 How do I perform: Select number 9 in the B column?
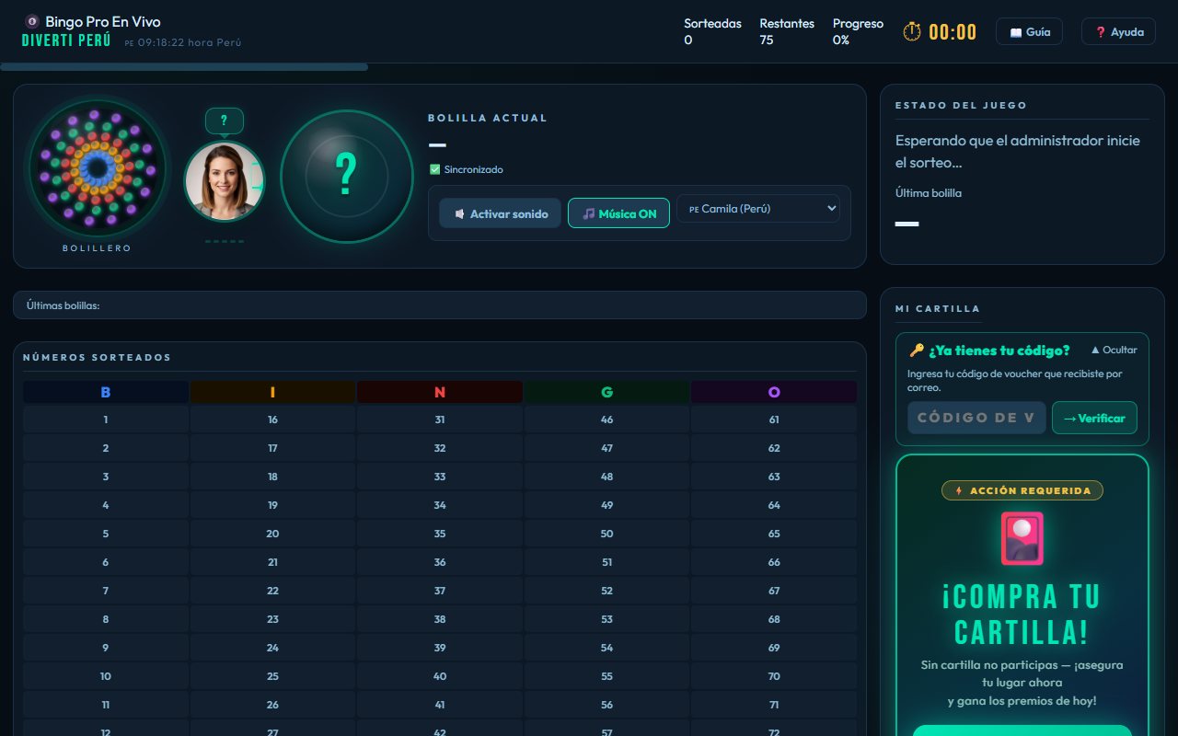[x=106, y=648]
